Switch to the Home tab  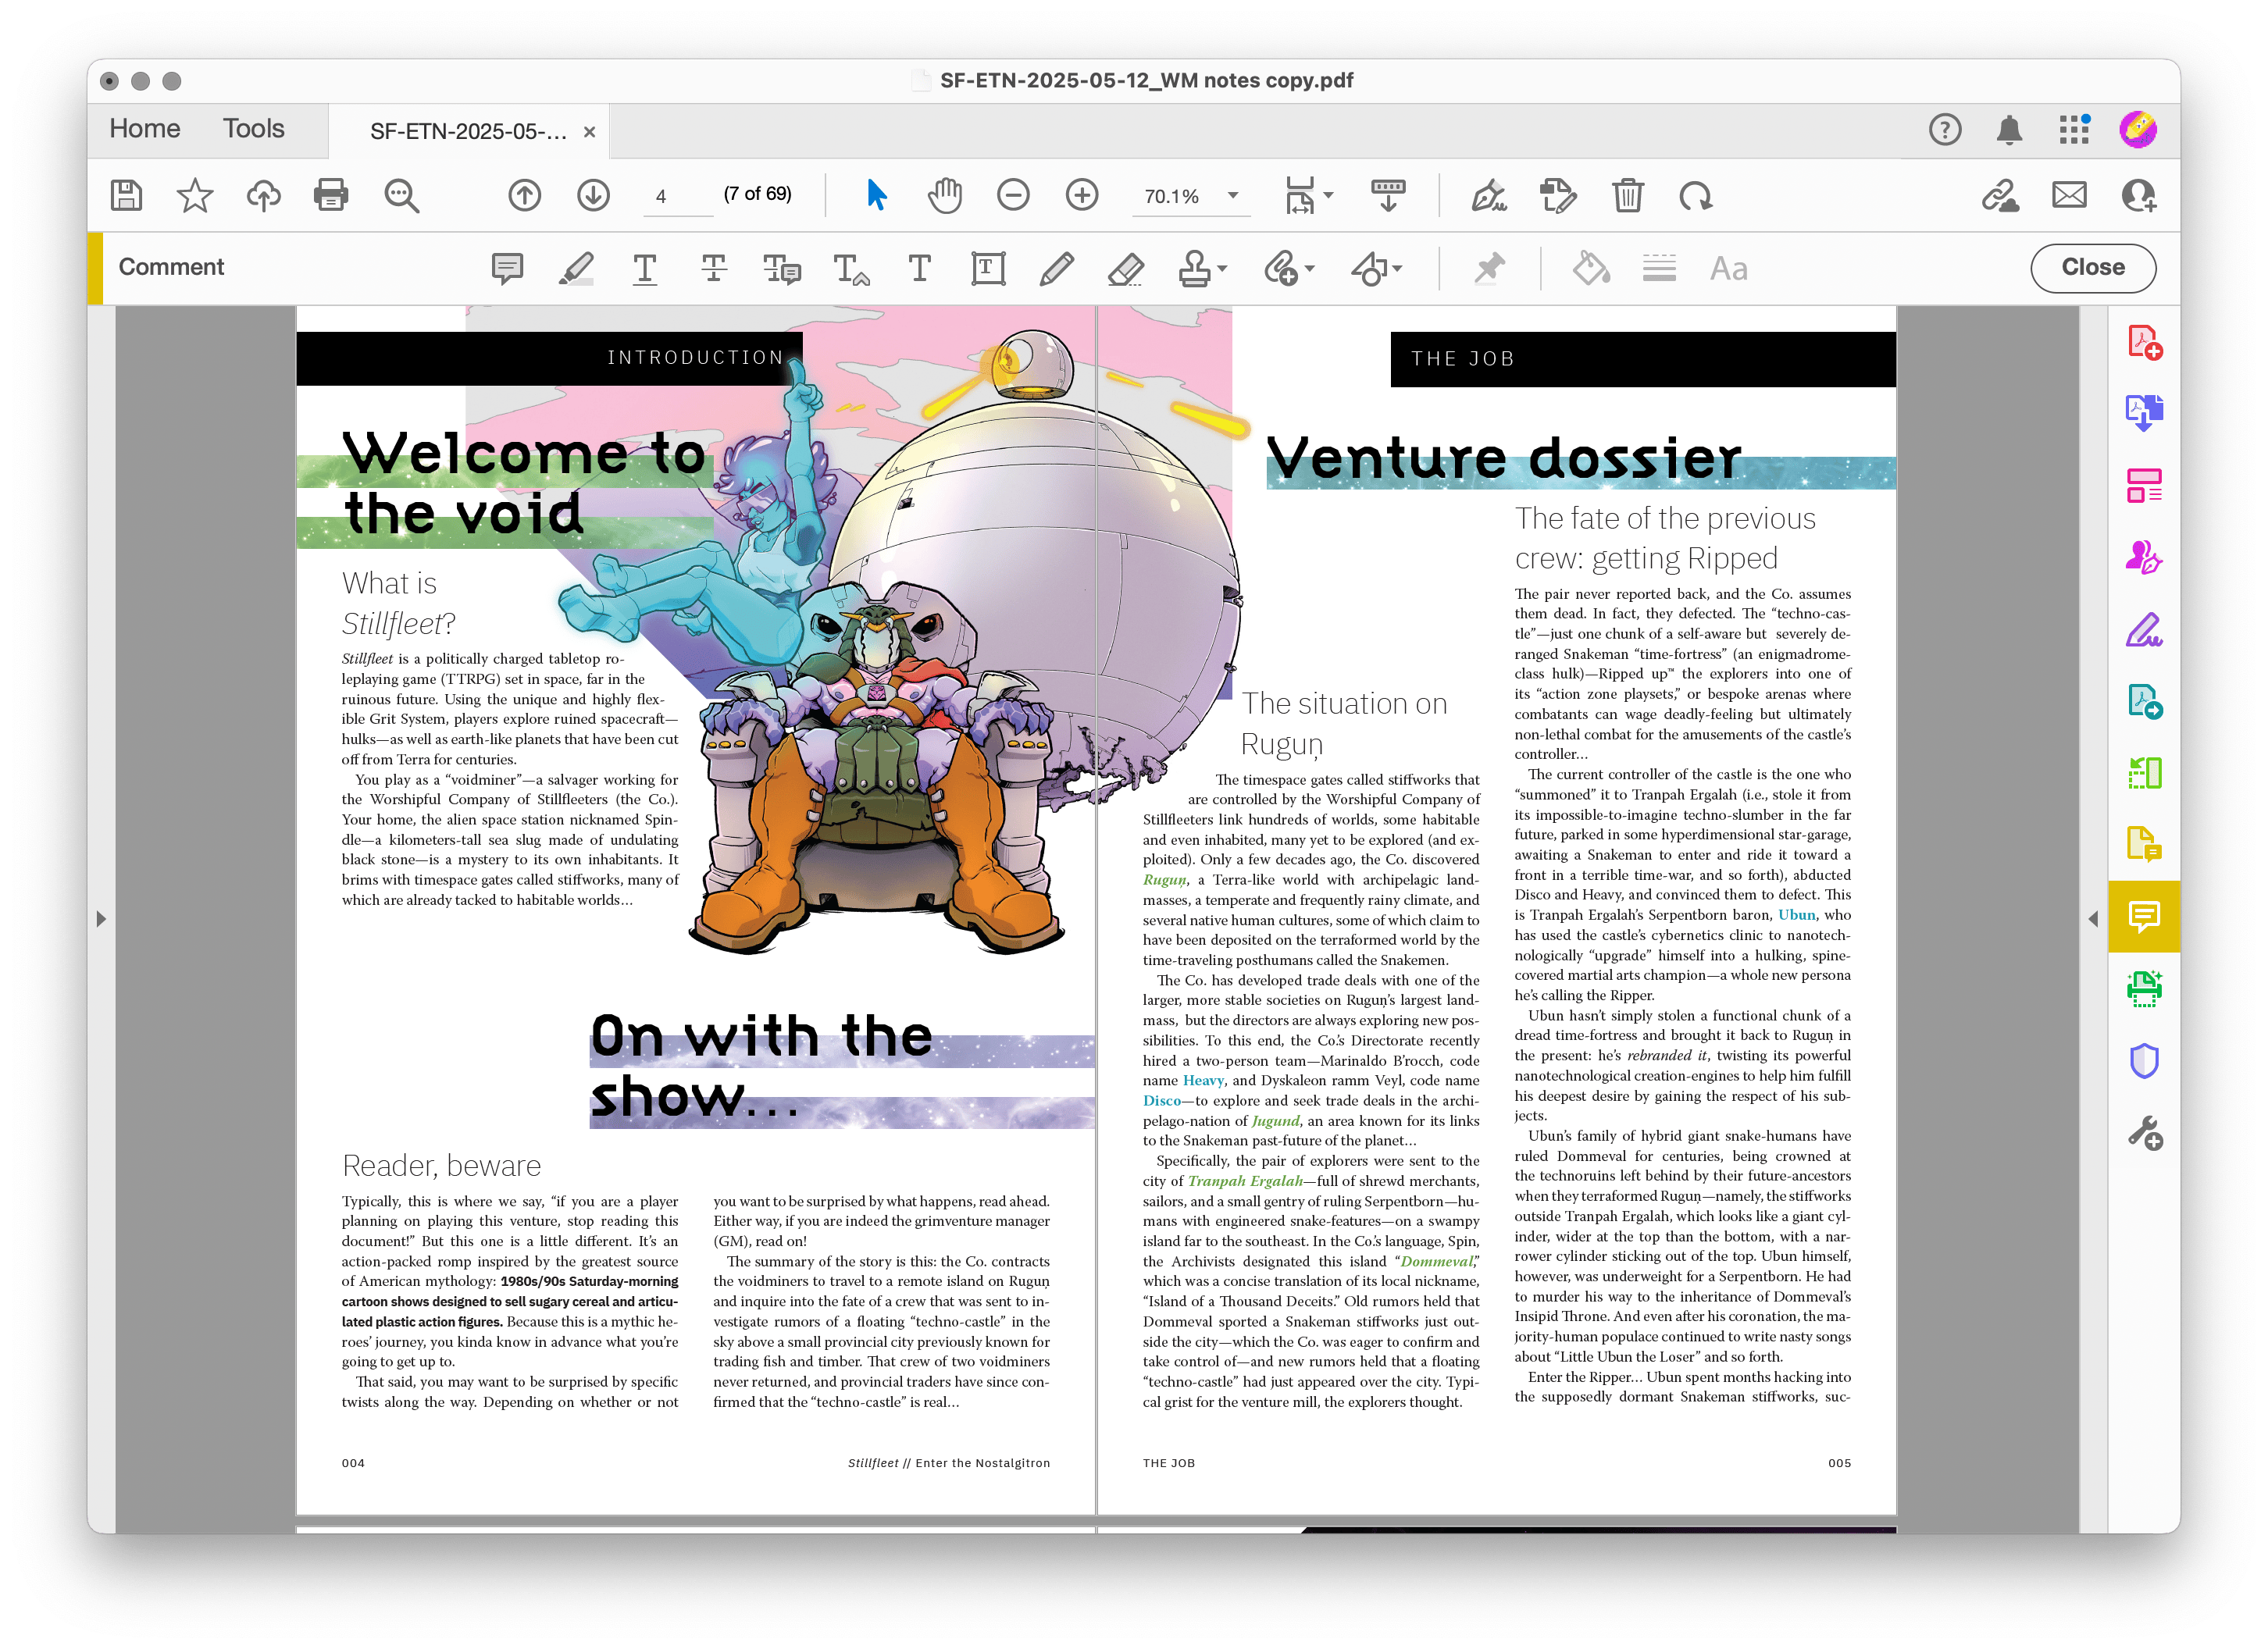tap(145, 129)
